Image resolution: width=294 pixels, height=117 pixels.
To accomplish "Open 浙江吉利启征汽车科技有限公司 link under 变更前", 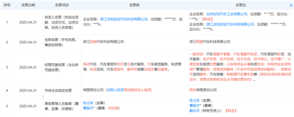I will click(124, 19).
